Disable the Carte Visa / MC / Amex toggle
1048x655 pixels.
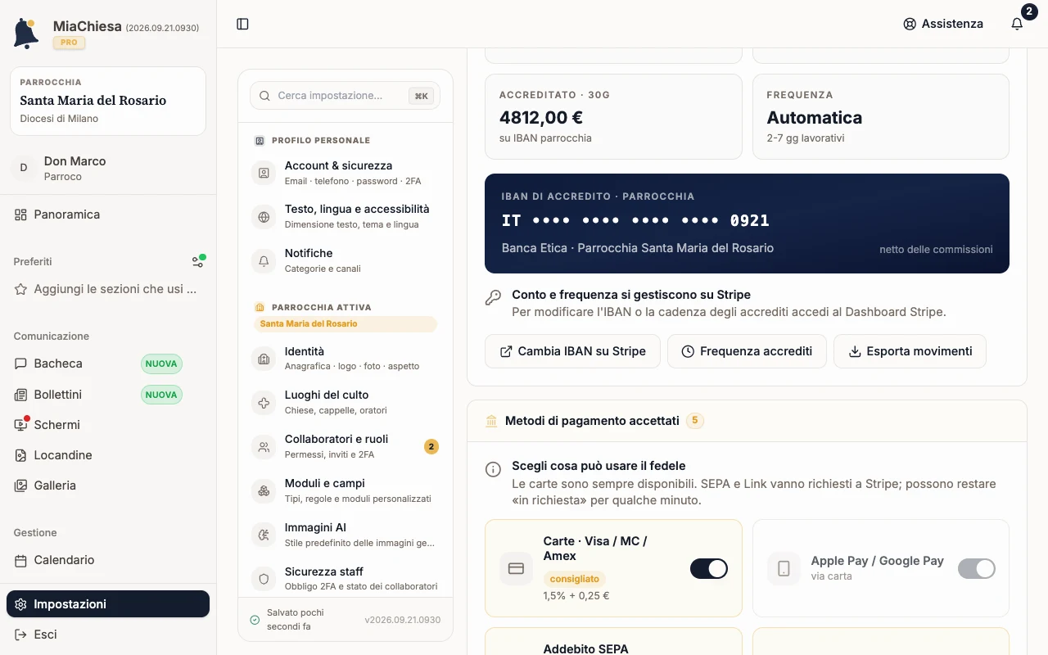click(708, 568)
